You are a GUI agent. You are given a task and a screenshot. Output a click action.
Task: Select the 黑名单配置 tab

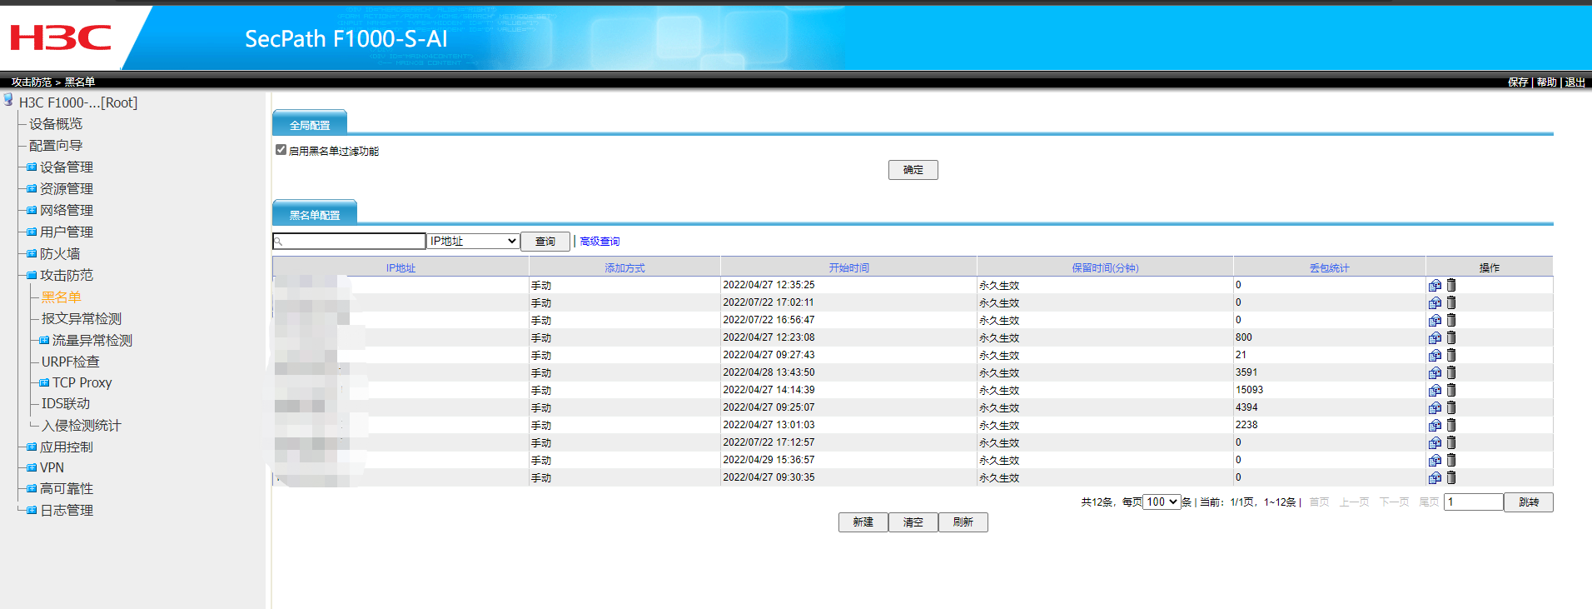[x=315, y=213]
